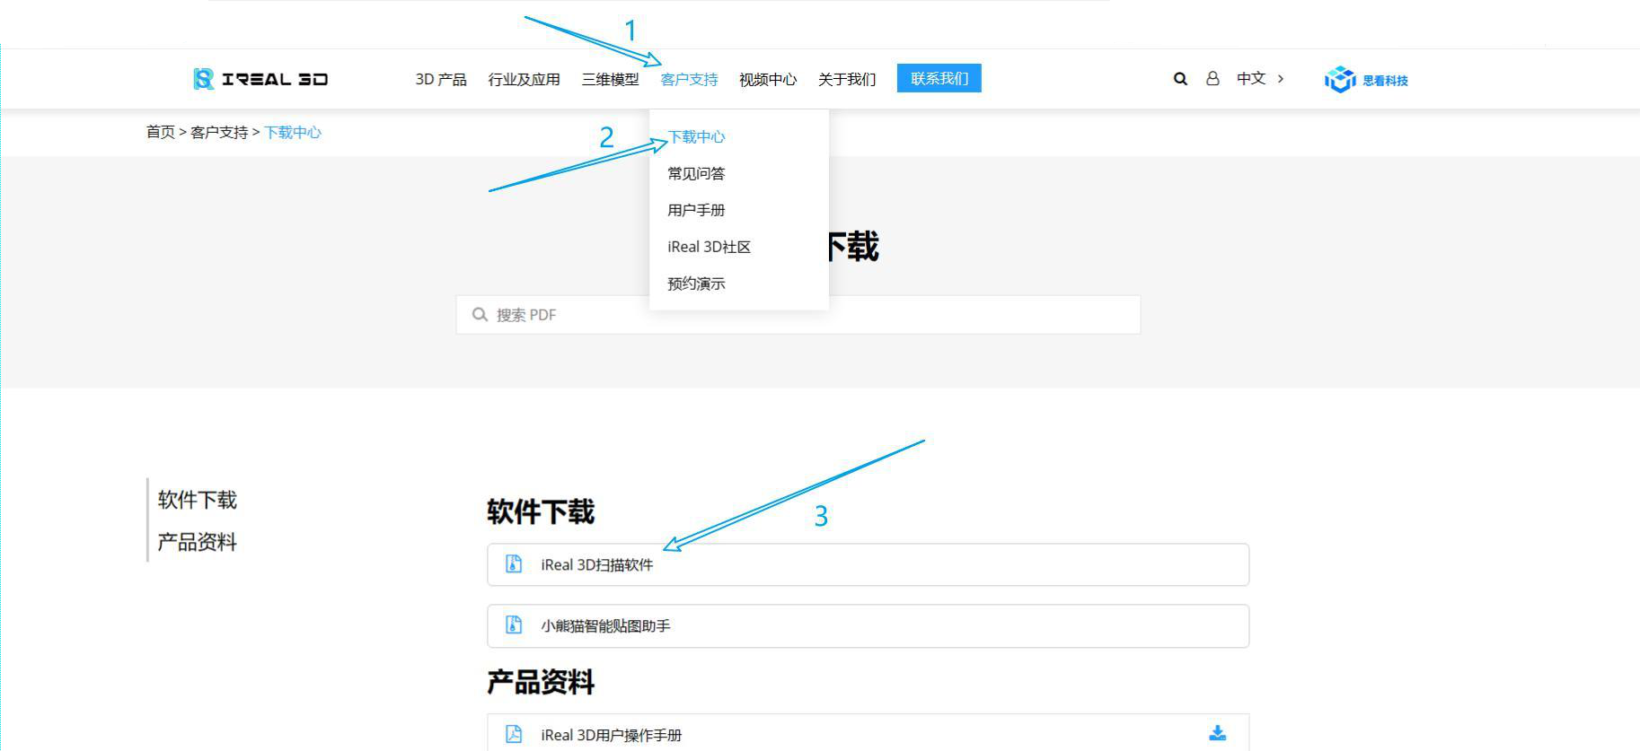The width and height of the screenshot is (1640, 751).
Task: Open the 客户支持 menu
Action: coord(689,79)
